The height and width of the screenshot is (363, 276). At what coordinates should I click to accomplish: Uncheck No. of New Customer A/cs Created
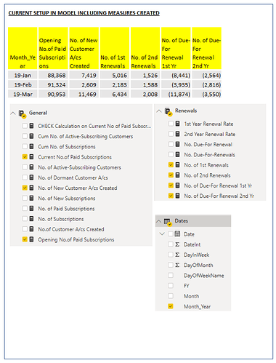[x=25, y=188]
